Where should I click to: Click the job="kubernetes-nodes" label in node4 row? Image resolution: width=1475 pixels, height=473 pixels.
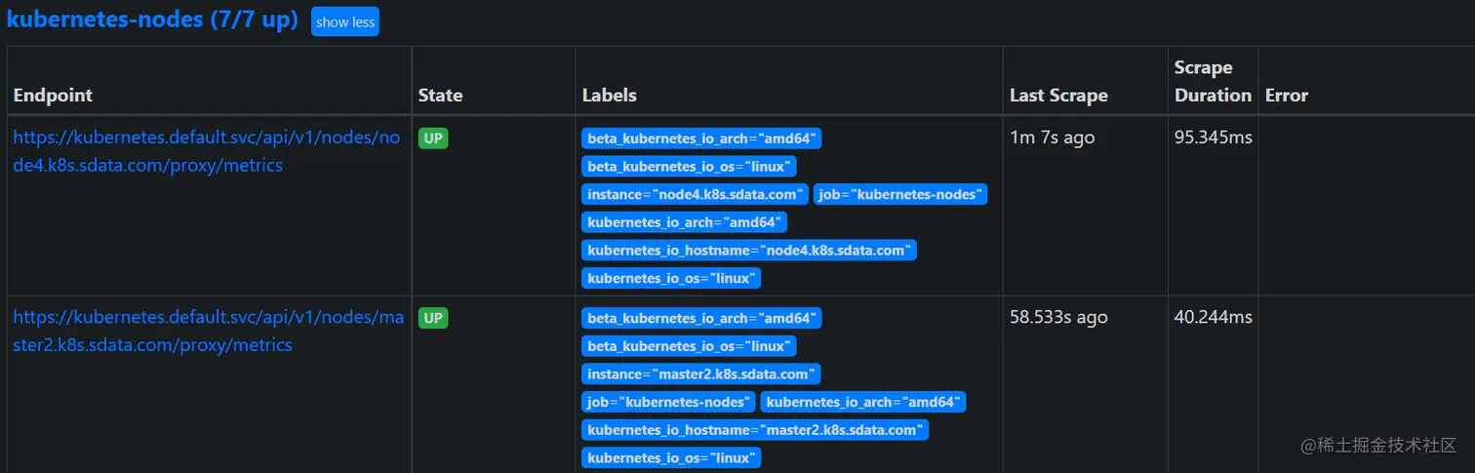pos(900,194)
